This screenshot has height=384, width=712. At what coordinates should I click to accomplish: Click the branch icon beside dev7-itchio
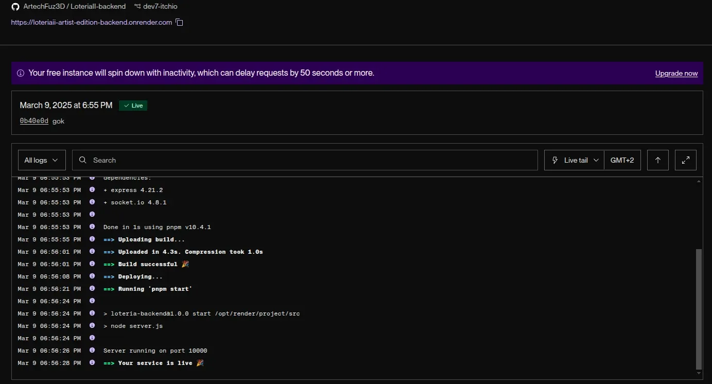(x=137, y=7)
